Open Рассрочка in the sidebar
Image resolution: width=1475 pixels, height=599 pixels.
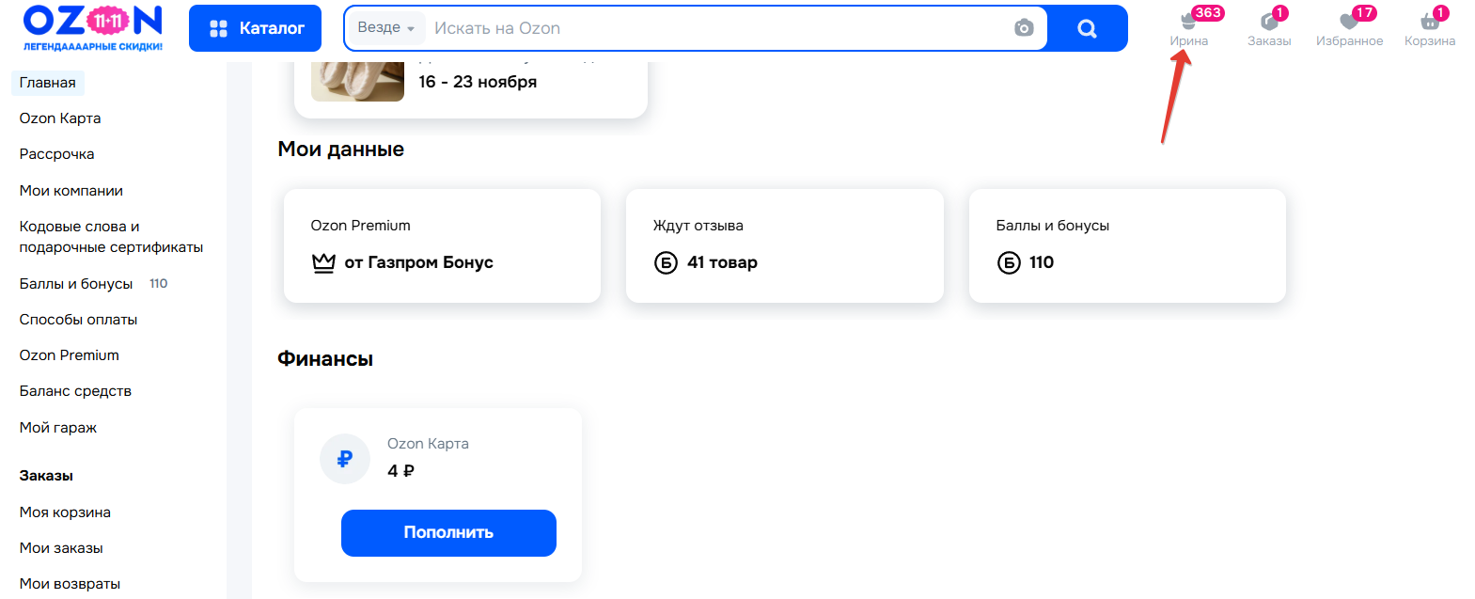click(x=57, y=154)
